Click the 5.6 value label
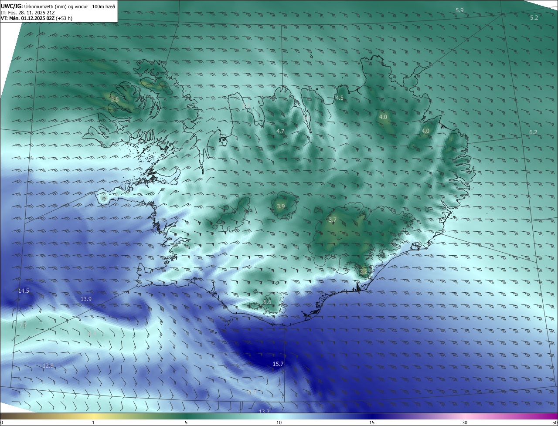The image size is (558, 426). [267, 302]
